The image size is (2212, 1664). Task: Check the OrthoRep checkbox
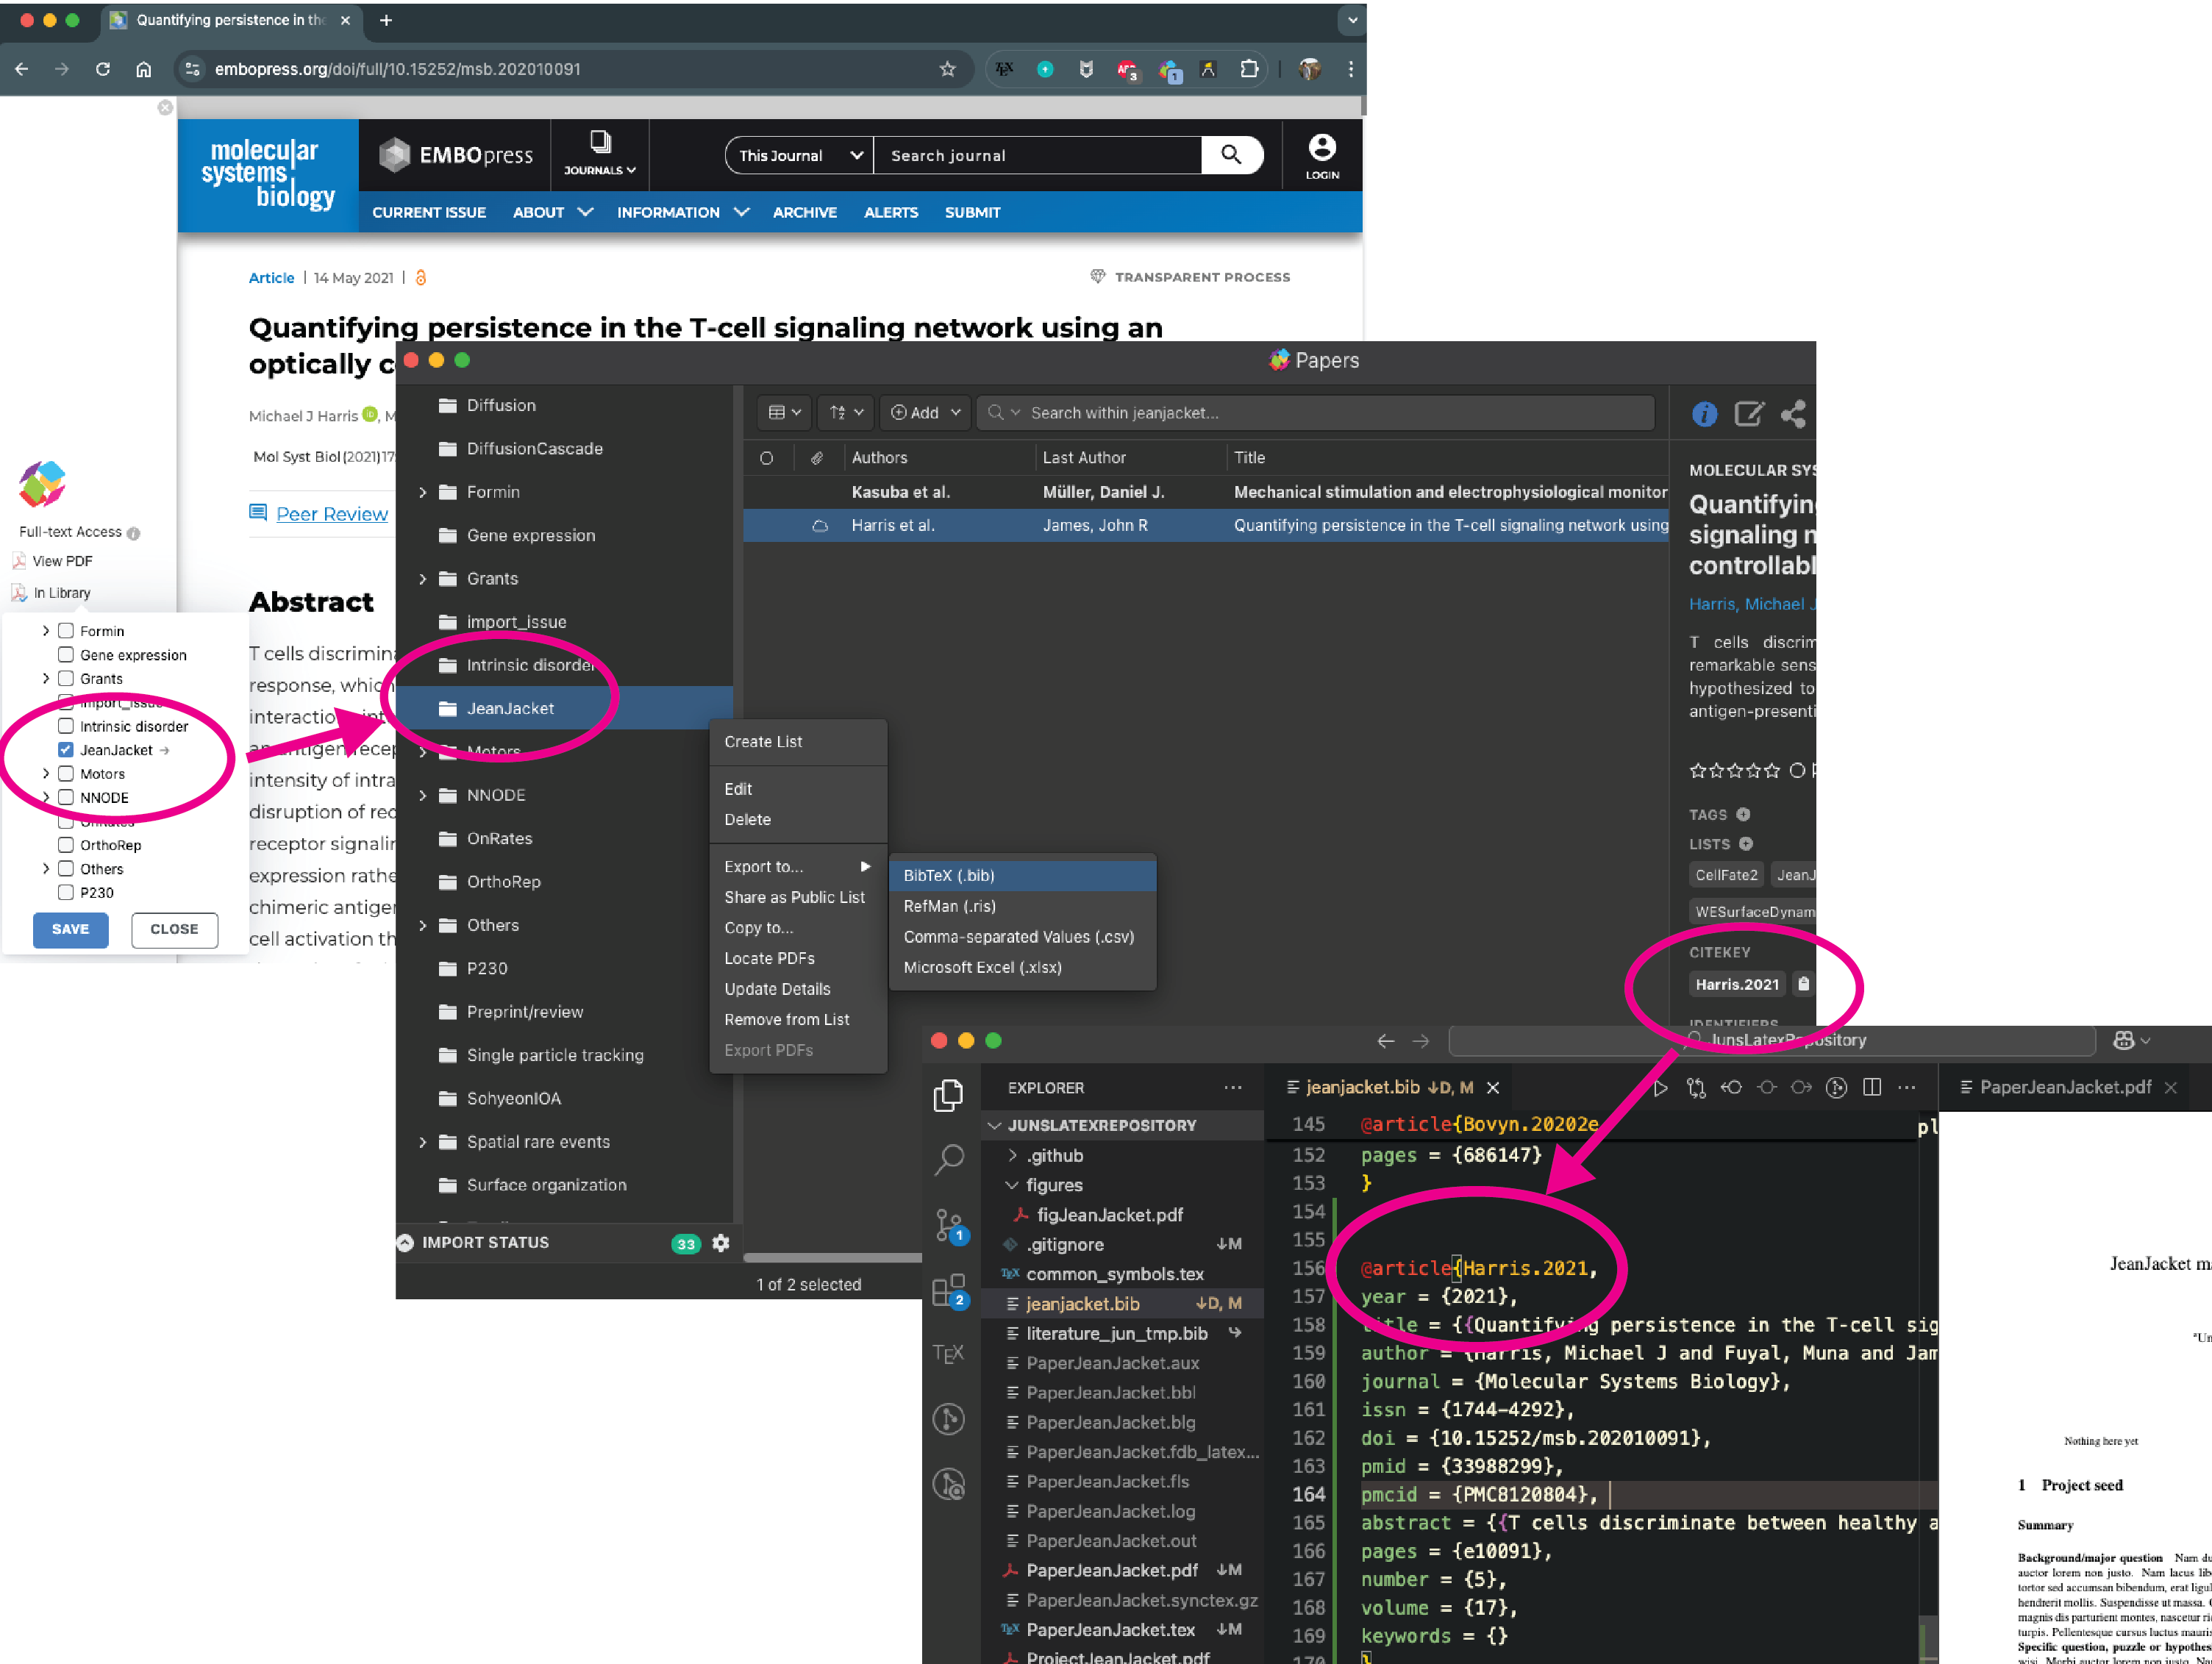pyautogui.click(x=66, y=845)
